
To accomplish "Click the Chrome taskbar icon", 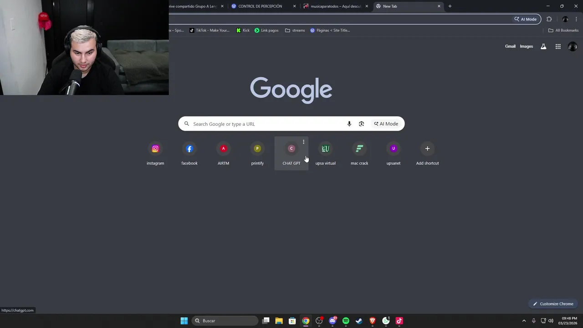I will coord(306,321).
